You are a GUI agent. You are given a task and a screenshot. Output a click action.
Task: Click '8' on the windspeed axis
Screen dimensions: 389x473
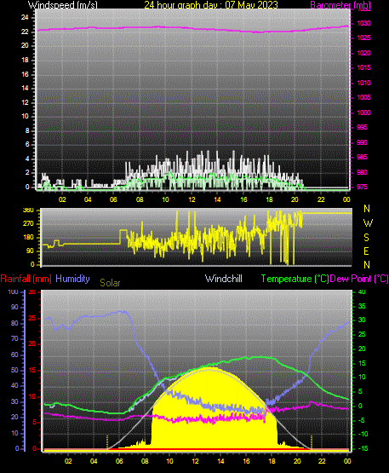(27, 130)
